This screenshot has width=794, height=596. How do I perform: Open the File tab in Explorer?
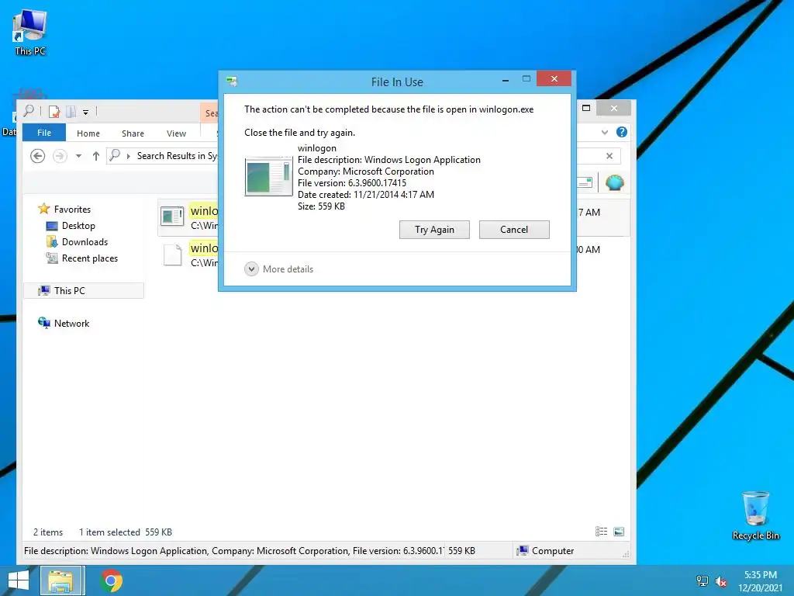click(x=44, y=133)
